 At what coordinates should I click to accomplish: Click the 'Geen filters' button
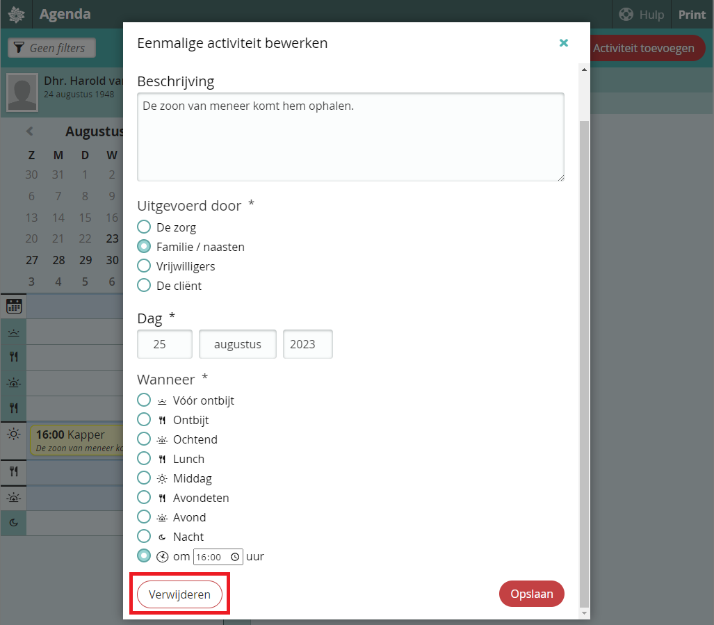51,48
